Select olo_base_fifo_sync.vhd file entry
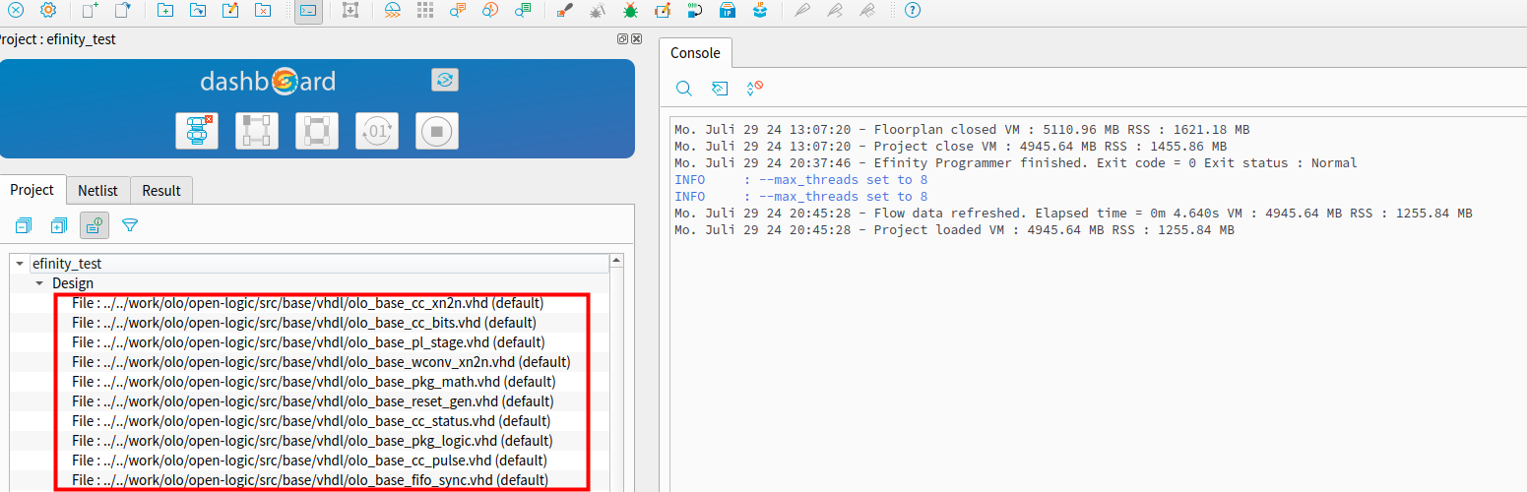The image size is (1527, 492). point(310,480)
